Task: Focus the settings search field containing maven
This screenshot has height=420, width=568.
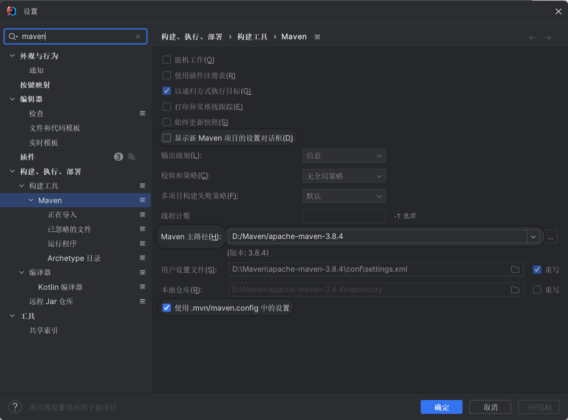Action: click(x=75, y=37)
